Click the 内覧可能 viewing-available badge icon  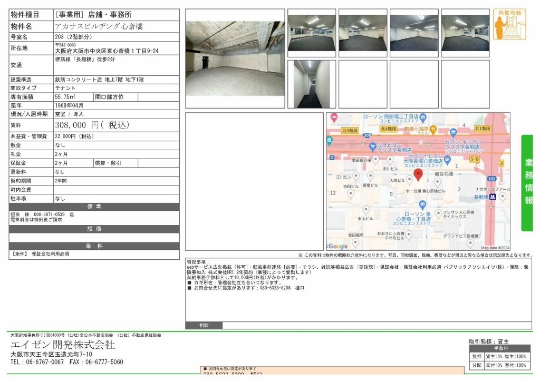point(509,24)
